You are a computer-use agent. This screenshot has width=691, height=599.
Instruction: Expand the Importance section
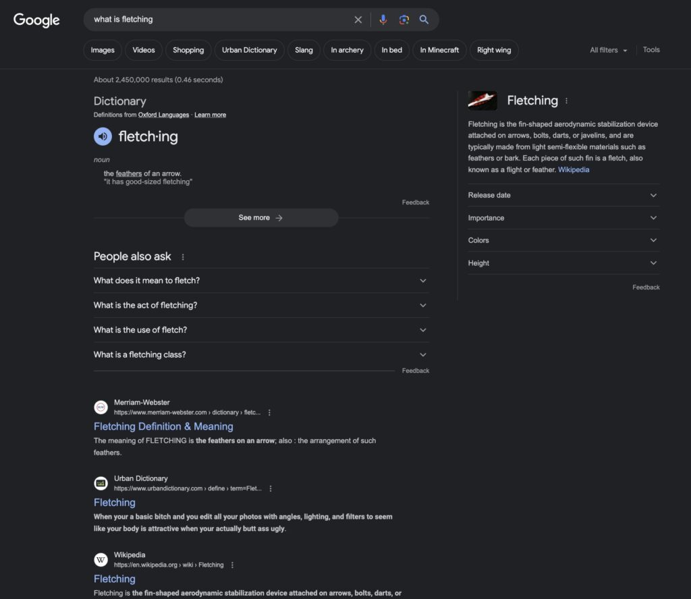tap(563, 218)
